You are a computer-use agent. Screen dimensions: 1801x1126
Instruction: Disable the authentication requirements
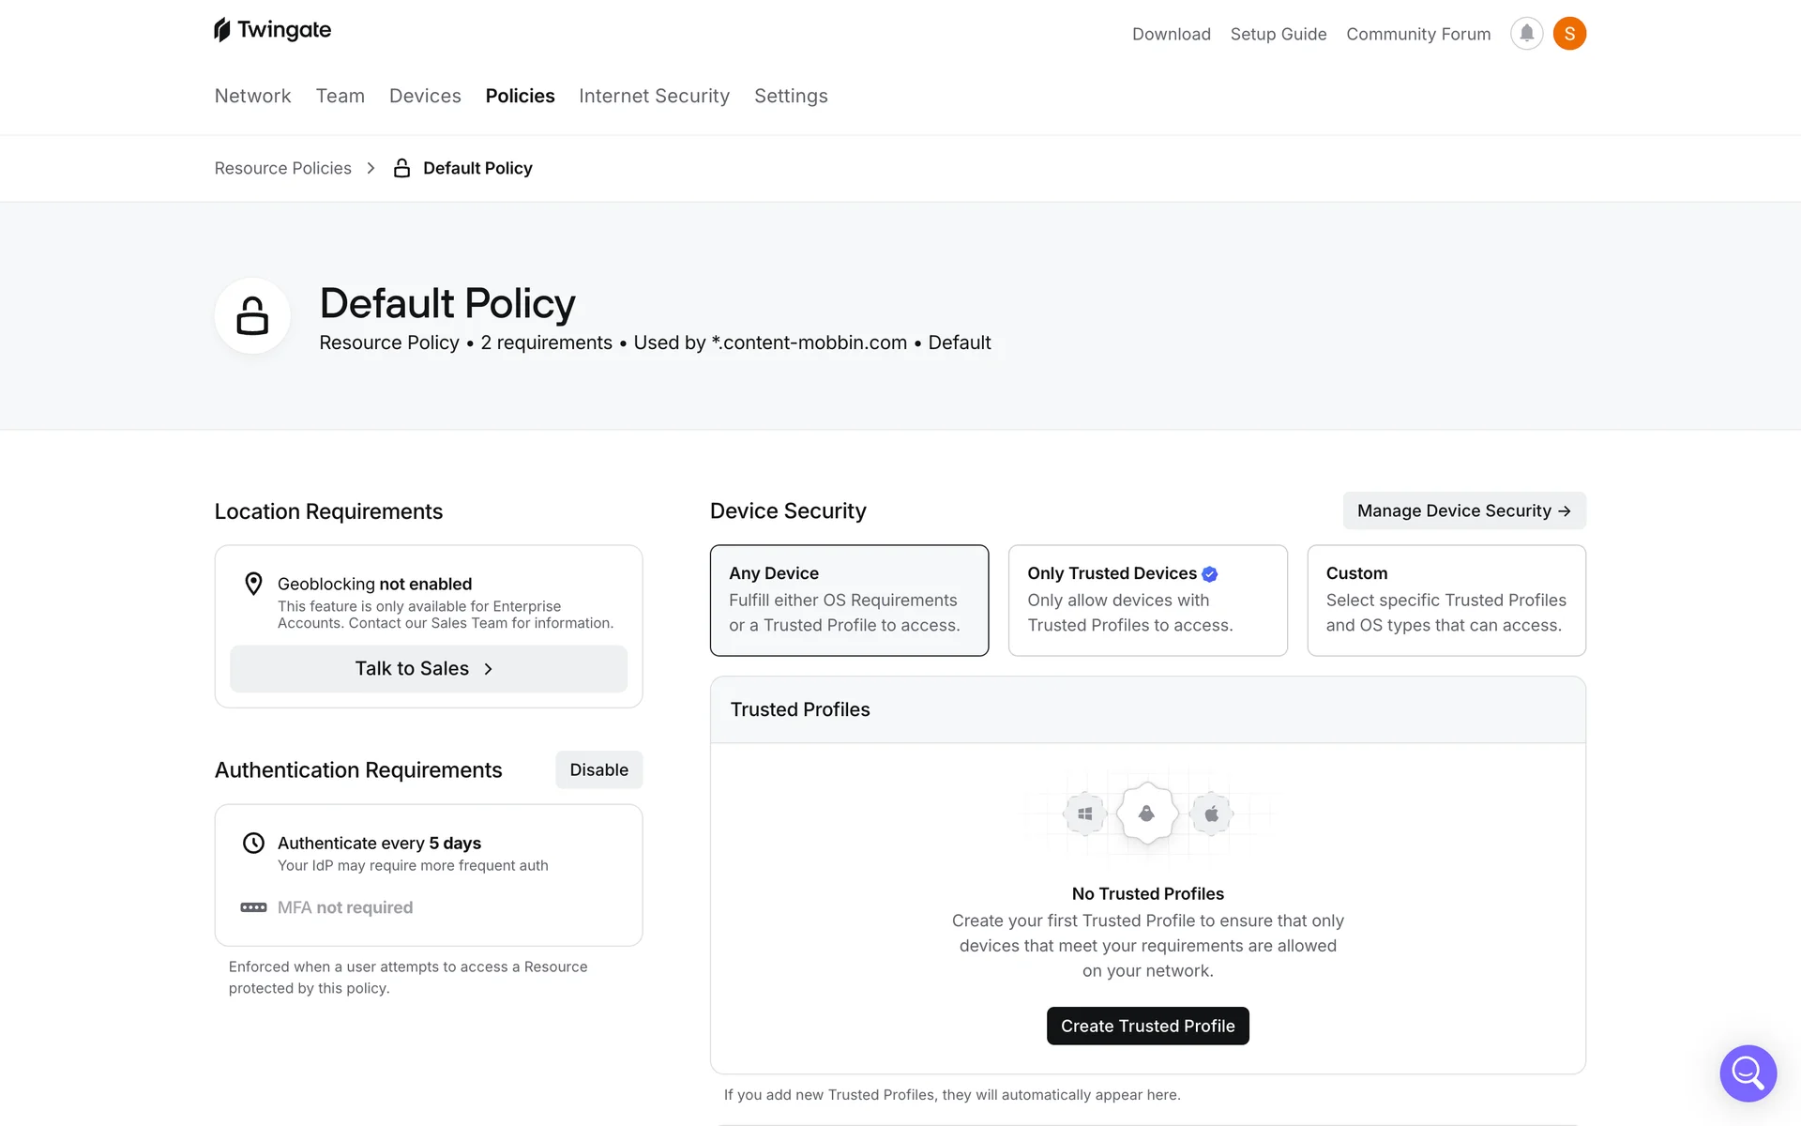pos(598,769)
